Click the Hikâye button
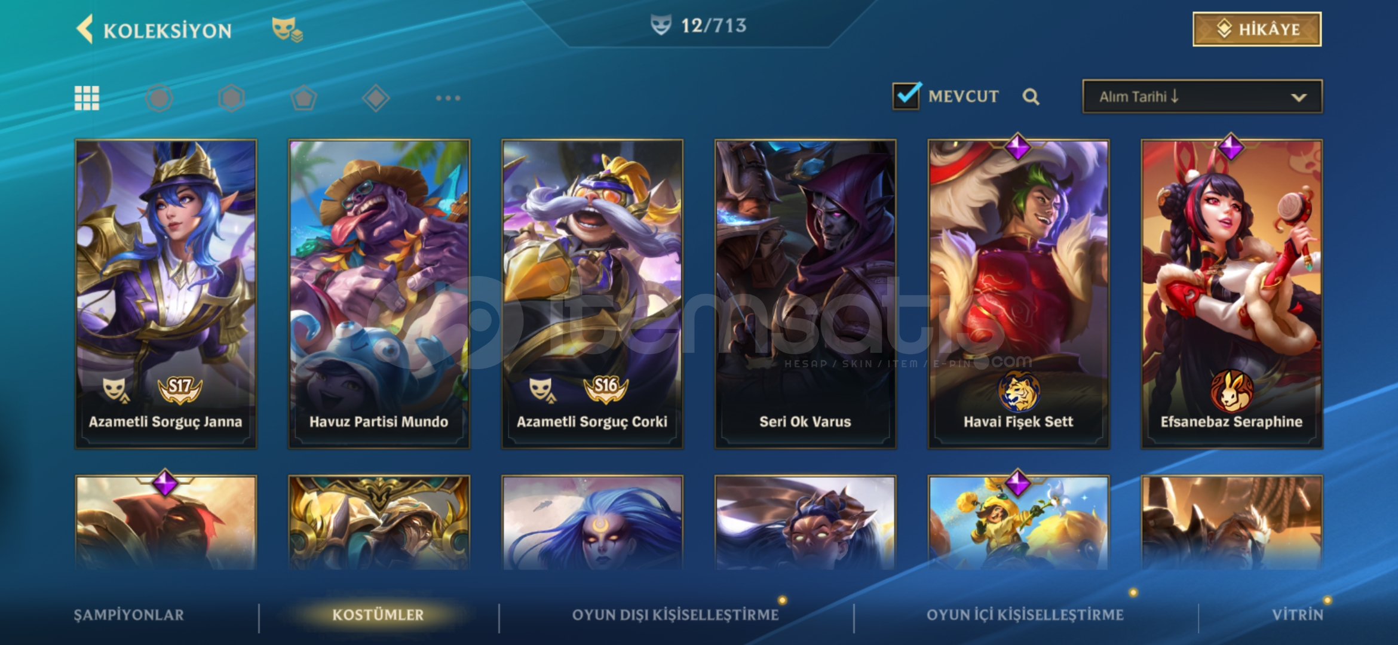 click(1257, 29)
